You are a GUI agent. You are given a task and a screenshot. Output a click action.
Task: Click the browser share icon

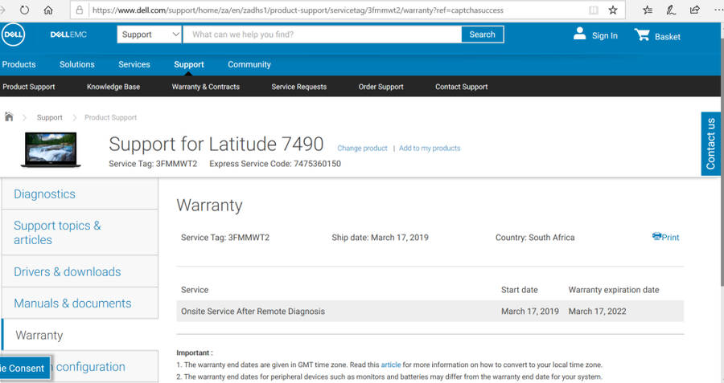tap(694, 10)
